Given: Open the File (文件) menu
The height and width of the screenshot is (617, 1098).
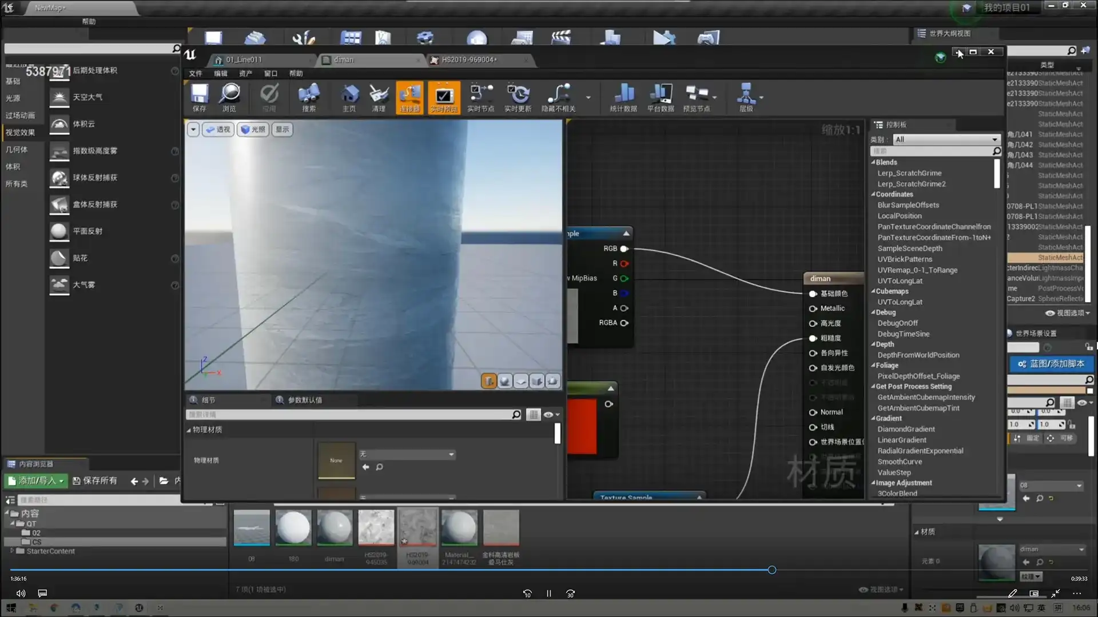Looking at the screenshot, I should click(196, 74).
